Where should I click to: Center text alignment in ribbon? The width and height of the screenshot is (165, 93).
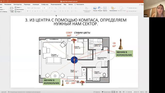point(63,11)
